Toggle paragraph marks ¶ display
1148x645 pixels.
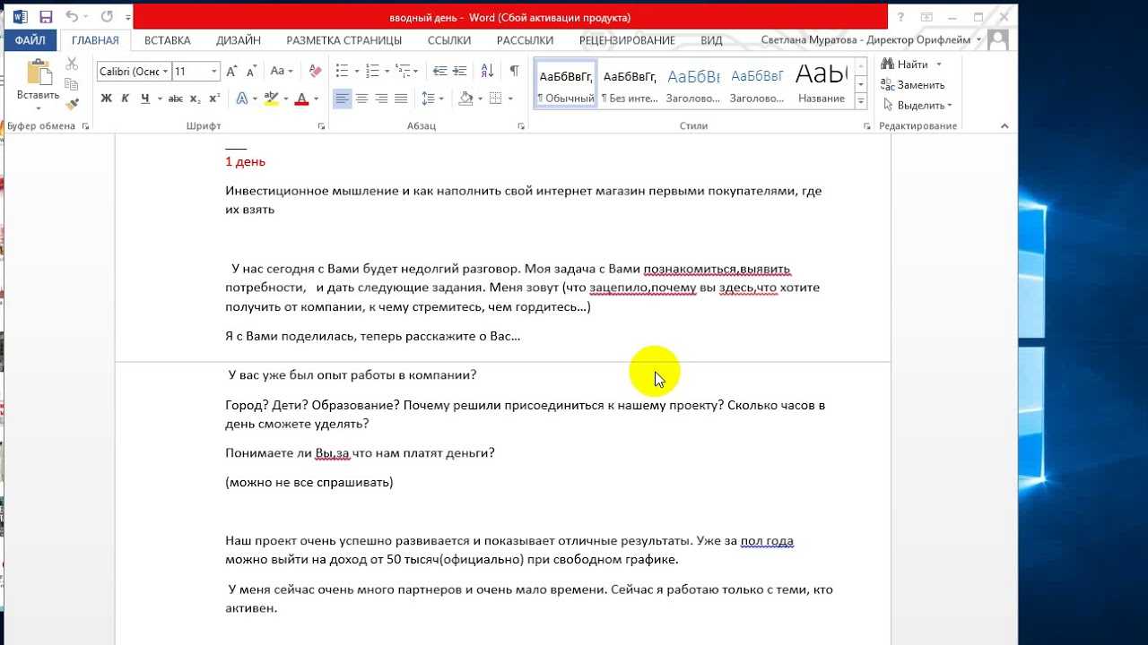coord(514,71)
